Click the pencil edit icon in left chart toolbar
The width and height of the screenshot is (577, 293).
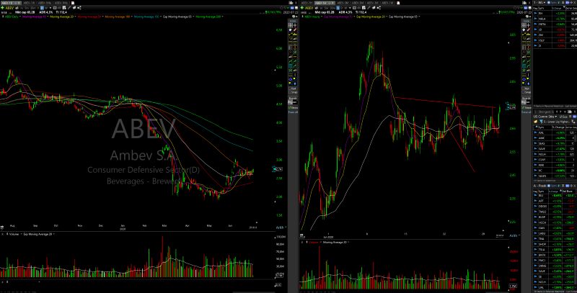[69, 8]
